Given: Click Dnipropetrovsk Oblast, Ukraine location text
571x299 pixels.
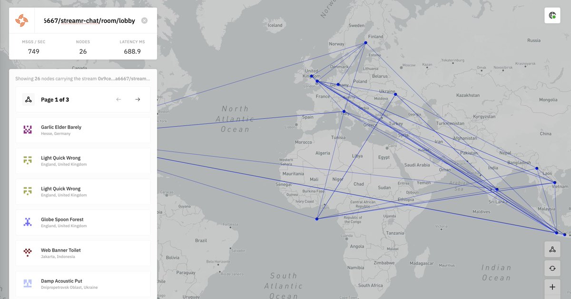Looking at the screenshot, I should tap(69, 288).
